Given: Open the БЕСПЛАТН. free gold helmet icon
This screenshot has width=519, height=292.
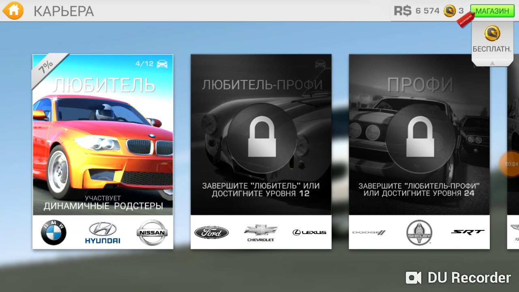Looking at the screenshot, I should (492, 33).
